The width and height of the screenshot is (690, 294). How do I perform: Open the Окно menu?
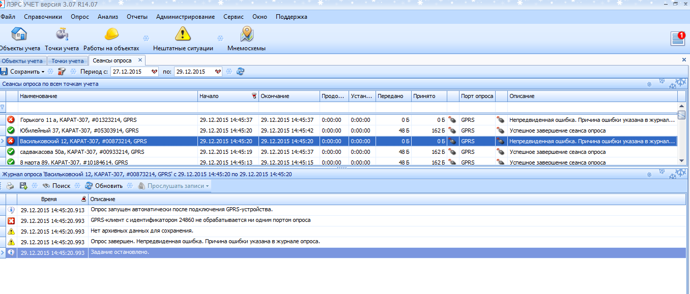click(x=260, y=17)
